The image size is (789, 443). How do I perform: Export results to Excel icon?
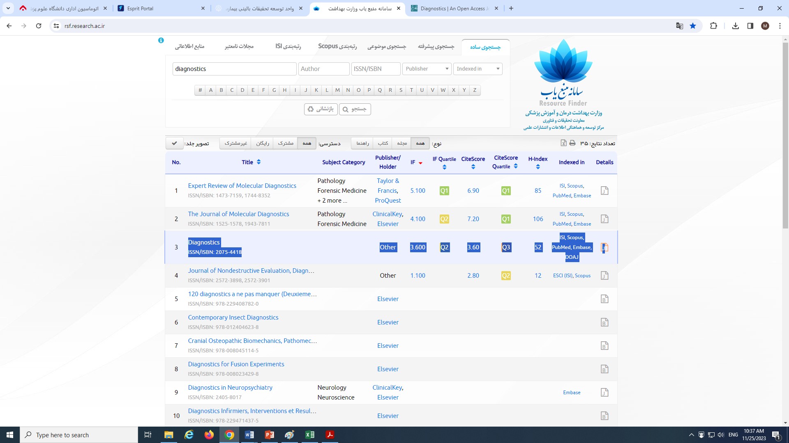[x=563, y=143]
